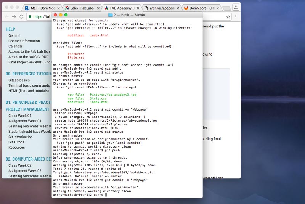
Task: Click 'Pictures/fab-academy2.jpg' green terminal line
Action: 113,95
